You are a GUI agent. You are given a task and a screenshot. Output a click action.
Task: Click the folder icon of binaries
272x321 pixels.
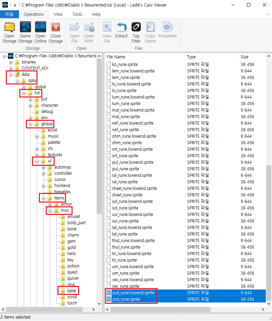tap(17, 62)
